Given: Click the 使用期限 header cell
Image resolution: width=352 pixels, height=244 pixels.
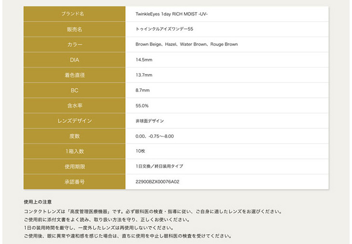Looking at the screenshot, I should tap(74, 166).
